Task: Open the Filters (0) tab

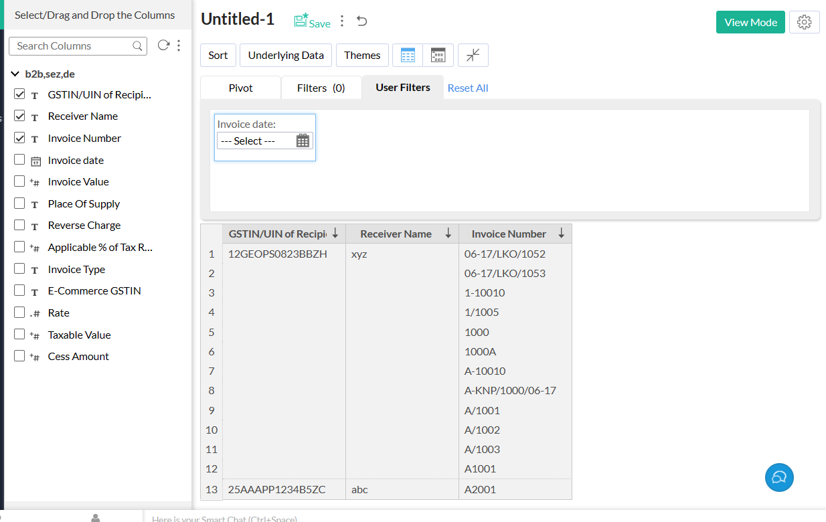Action: point(321,88)
